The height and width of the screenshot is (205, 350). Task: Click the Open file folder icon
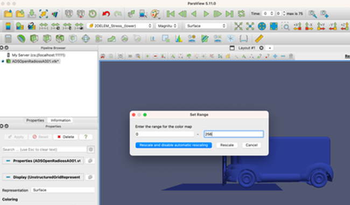pyautogui.click(x=8, y=14)
